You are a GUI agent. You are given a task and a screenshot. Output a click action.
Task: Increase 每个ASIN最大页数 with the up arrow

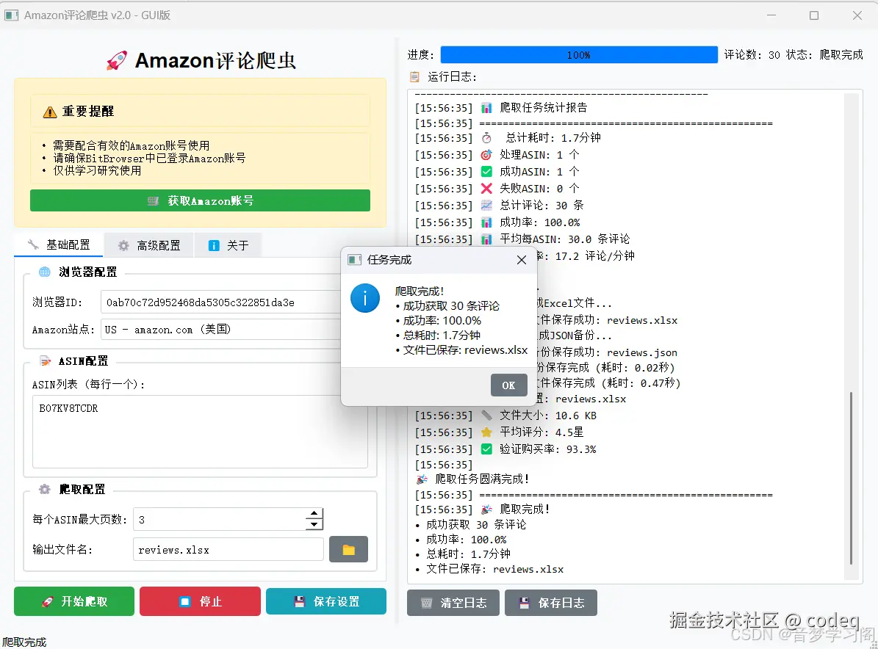[x=314, y=514]
